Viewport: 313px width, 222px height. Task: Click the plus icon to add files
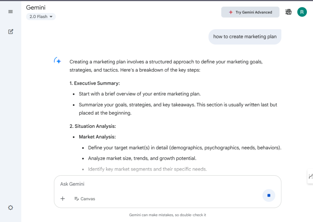(63, 199)
